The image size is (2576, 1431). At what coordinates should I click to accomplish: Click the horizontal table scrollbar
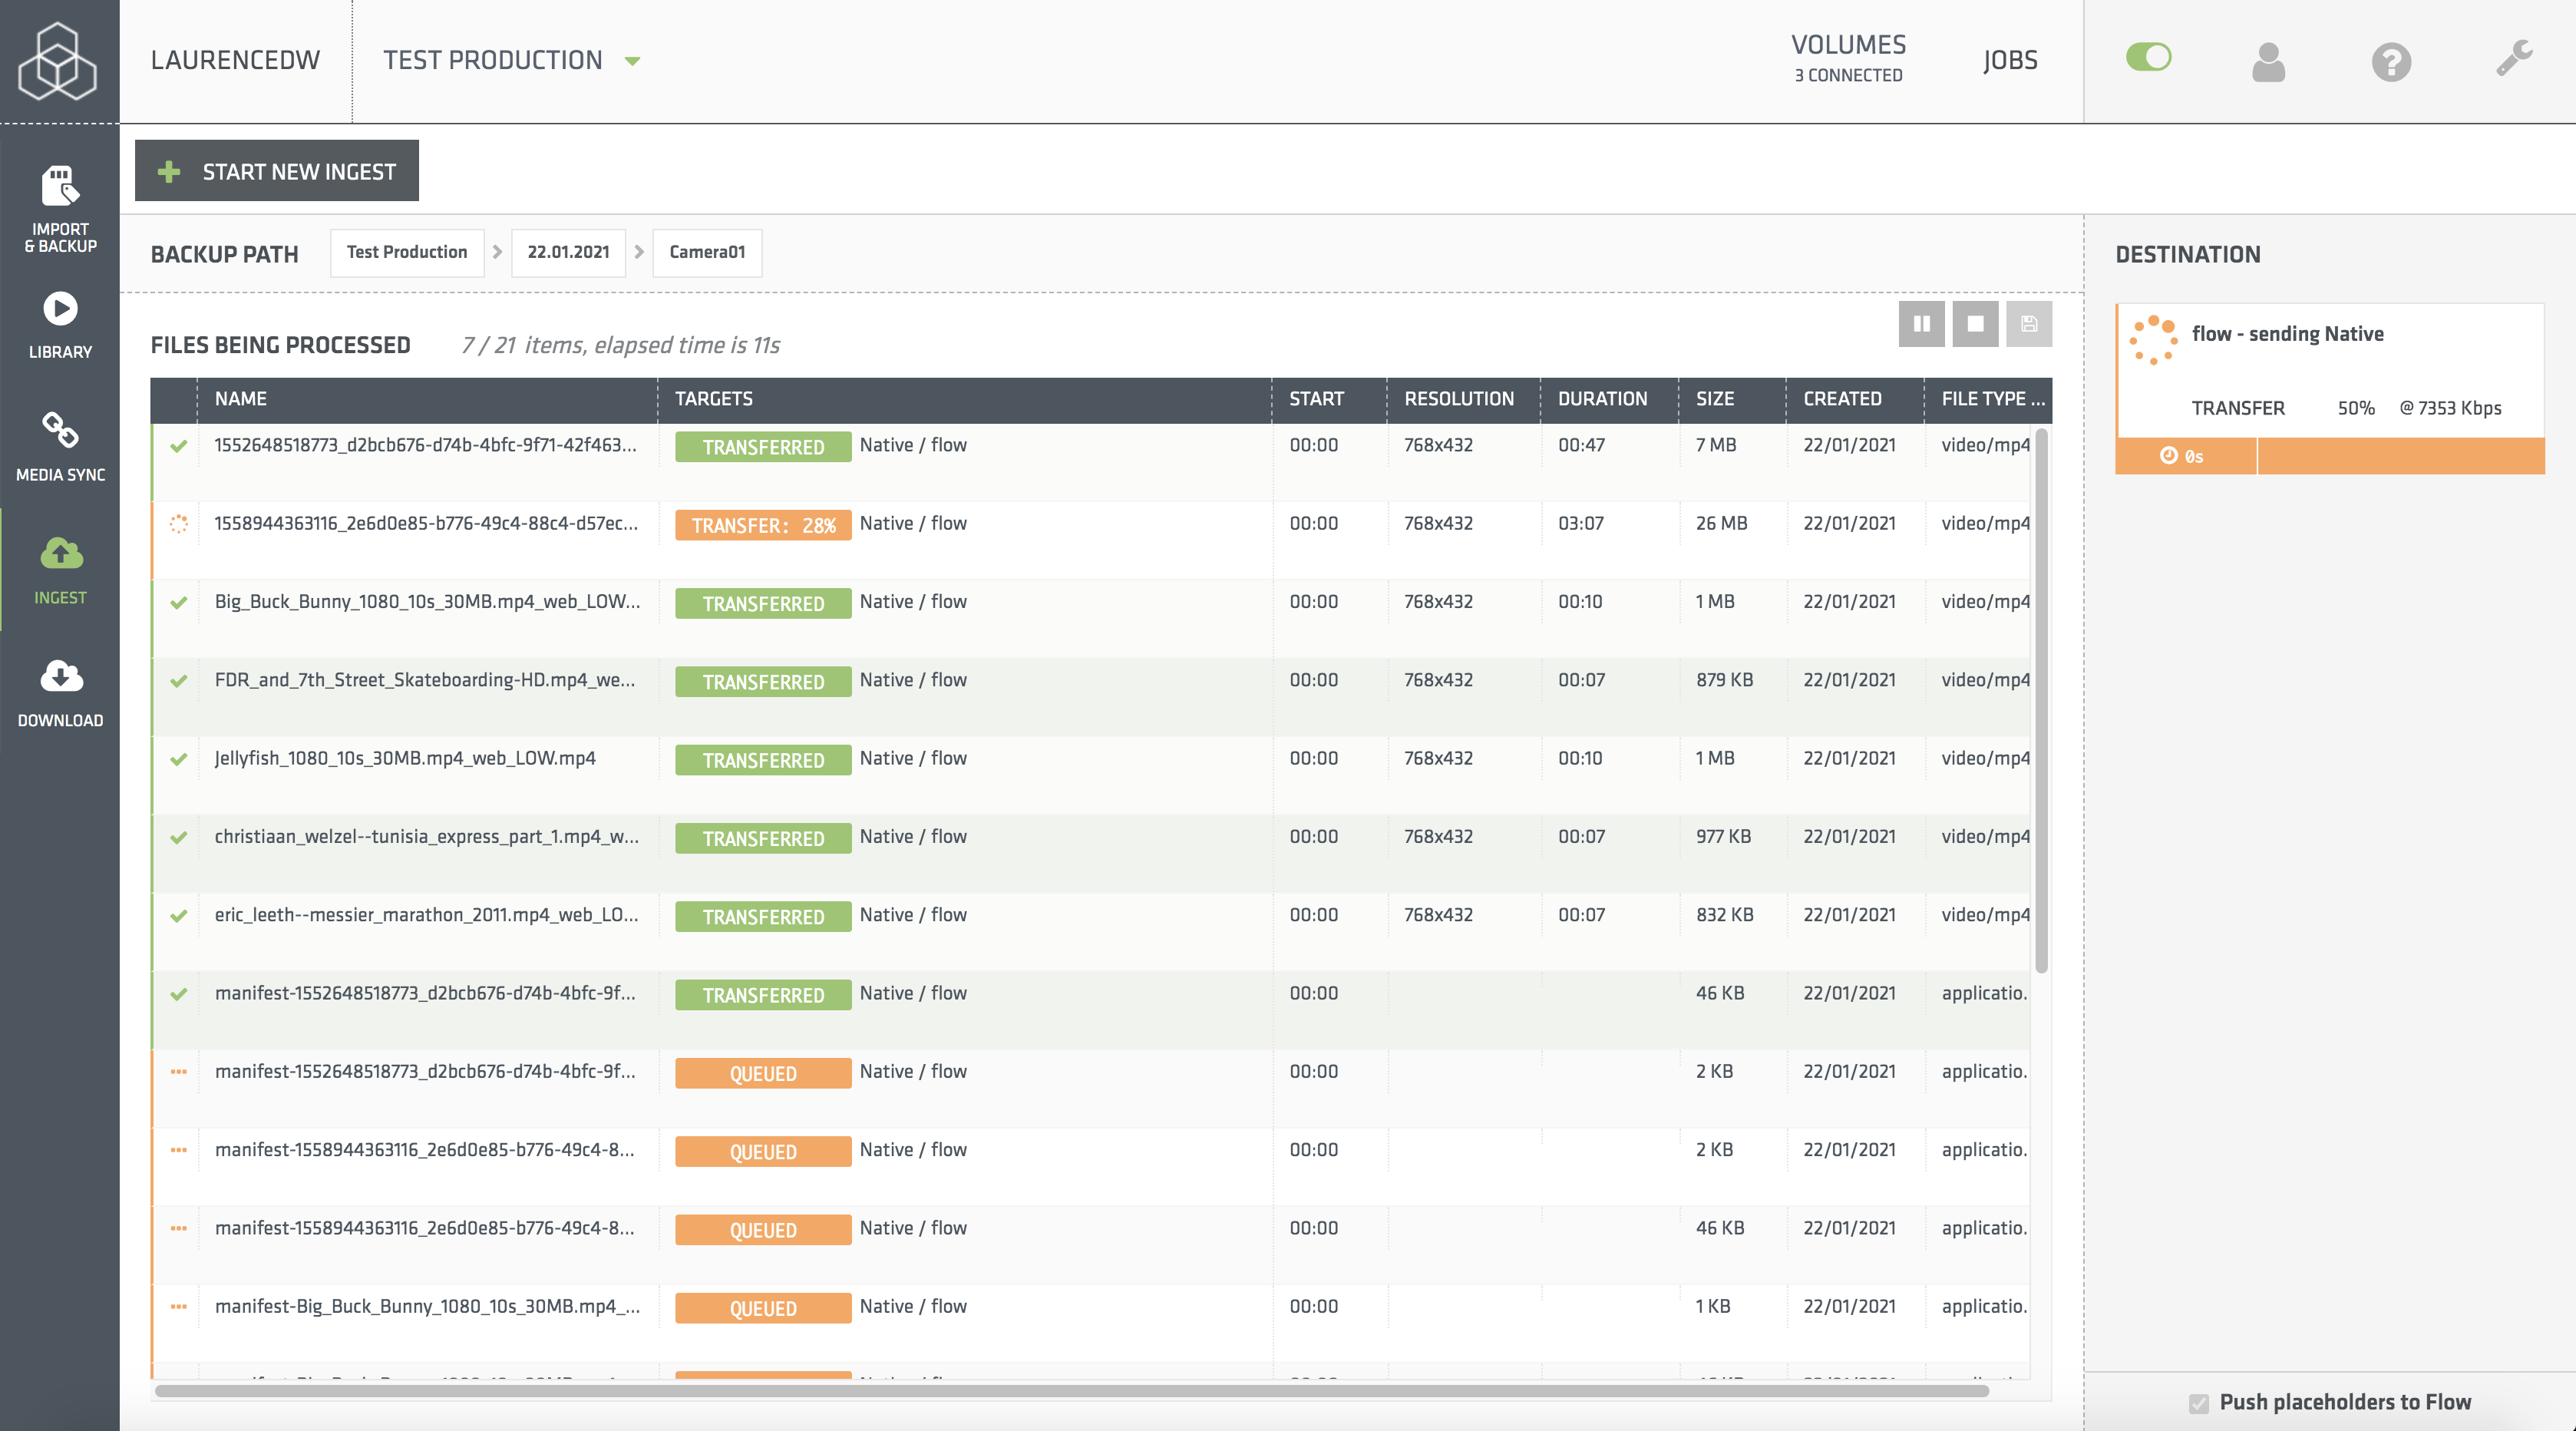1070,1391
